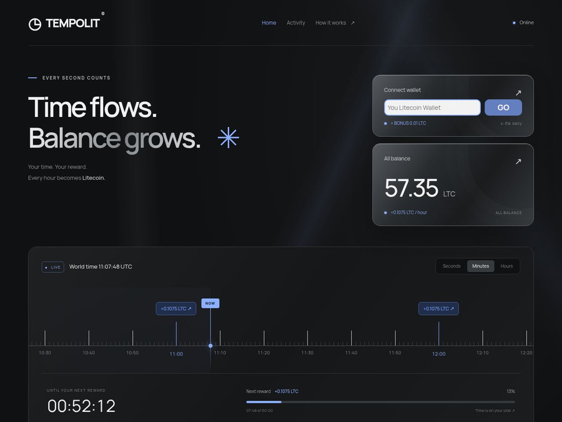Image resolution: width=562 pixels, height=422 pixels.
Task: Click the ALL BALANCE caption
Action: 508,213
